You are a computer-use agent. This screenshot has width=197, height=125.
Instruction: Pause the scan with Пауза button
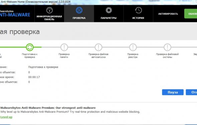tap(173, 92)
